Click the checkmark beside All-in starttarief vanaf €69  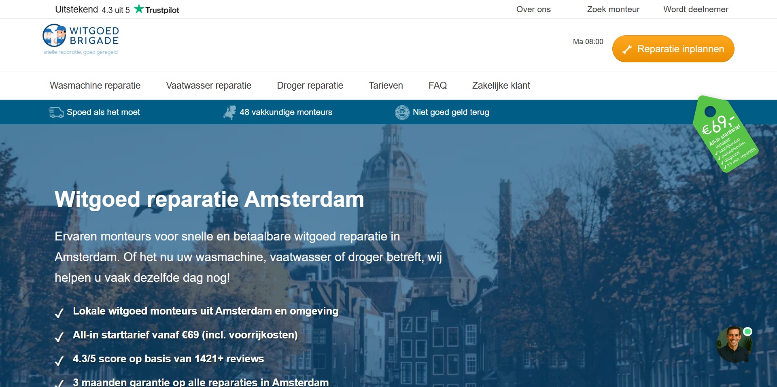point(59,336)
